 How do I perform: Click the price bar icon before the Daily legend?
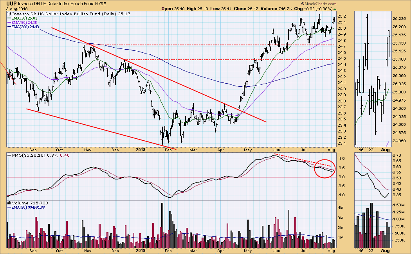coord(9,14)
